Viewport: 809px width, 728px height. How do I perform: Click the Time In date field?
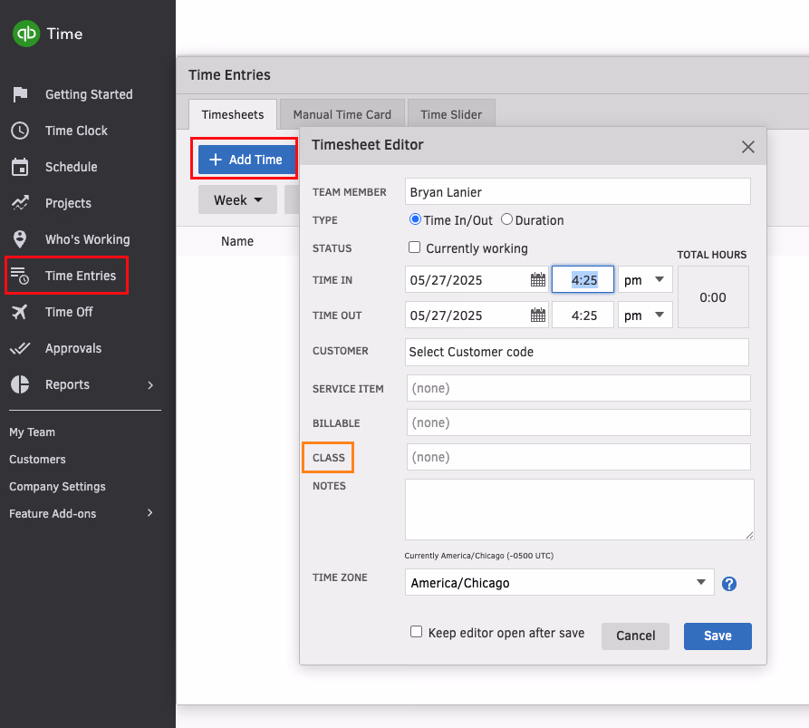click(477, 279)
